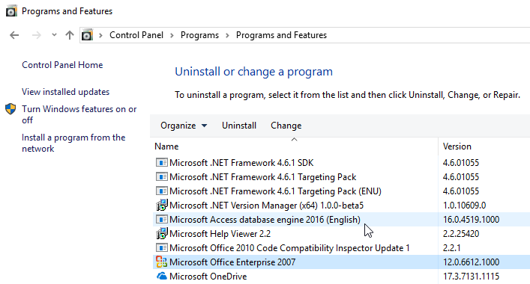This screenshot has width=530, height=284.
Task: Click the Back navigation arrow
Action: pyautogui.click(x=14, y=35)
